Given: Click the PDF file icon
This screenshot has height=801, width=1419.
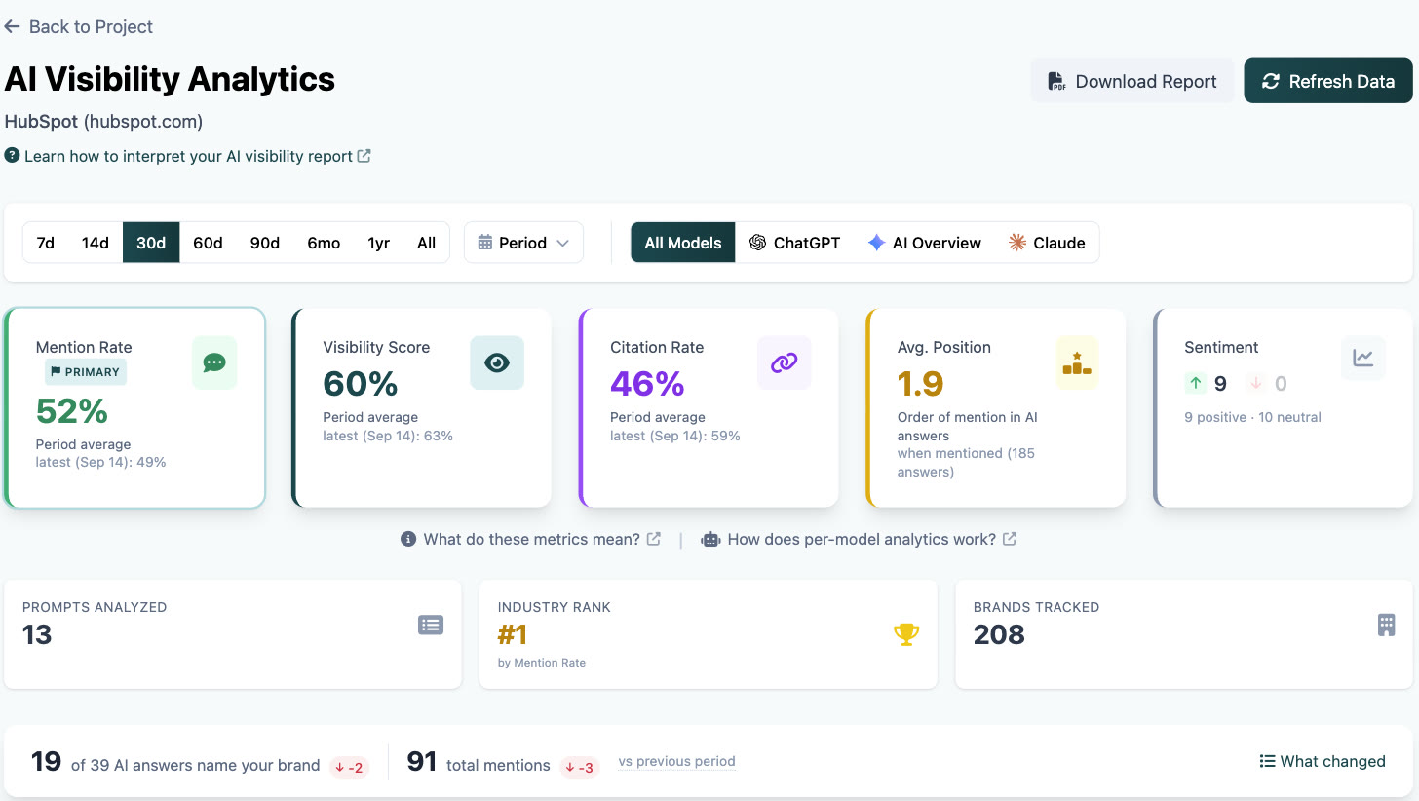Looking at the screenshot, I should [1056, 82].
